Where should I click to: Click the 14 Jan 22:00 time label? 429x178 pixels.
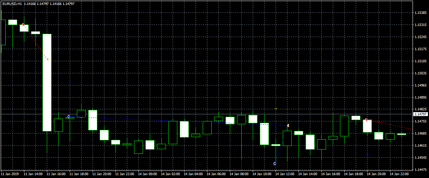click(399, 174)
